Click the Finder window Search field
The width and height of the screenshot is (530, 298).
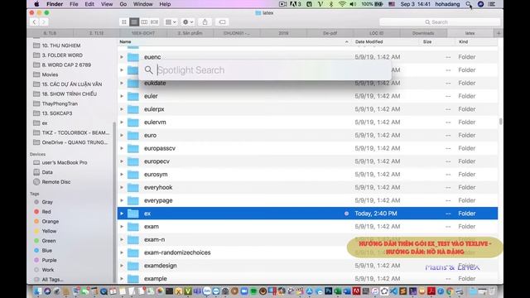(x=440, y=22)
